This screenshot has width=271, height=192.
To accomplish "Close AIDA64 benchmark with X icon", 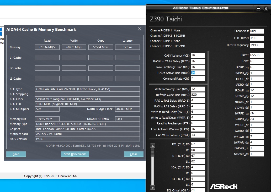I will coord(140,29).
